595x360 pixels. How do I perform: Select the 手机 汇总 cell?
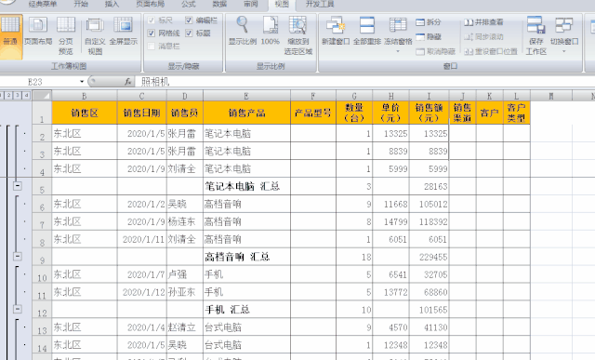coord(246,310)
